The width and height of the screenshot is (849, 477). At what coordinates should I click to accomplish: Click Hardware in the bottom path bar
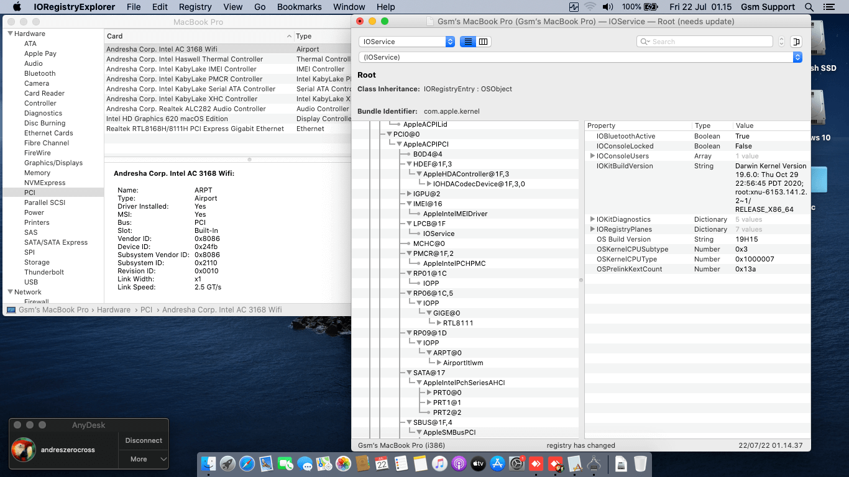click(114, 309)
